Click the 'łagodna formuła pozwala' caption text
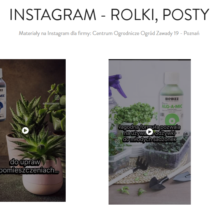This screenshot has width=214, height=214. [x=150, y=127]
